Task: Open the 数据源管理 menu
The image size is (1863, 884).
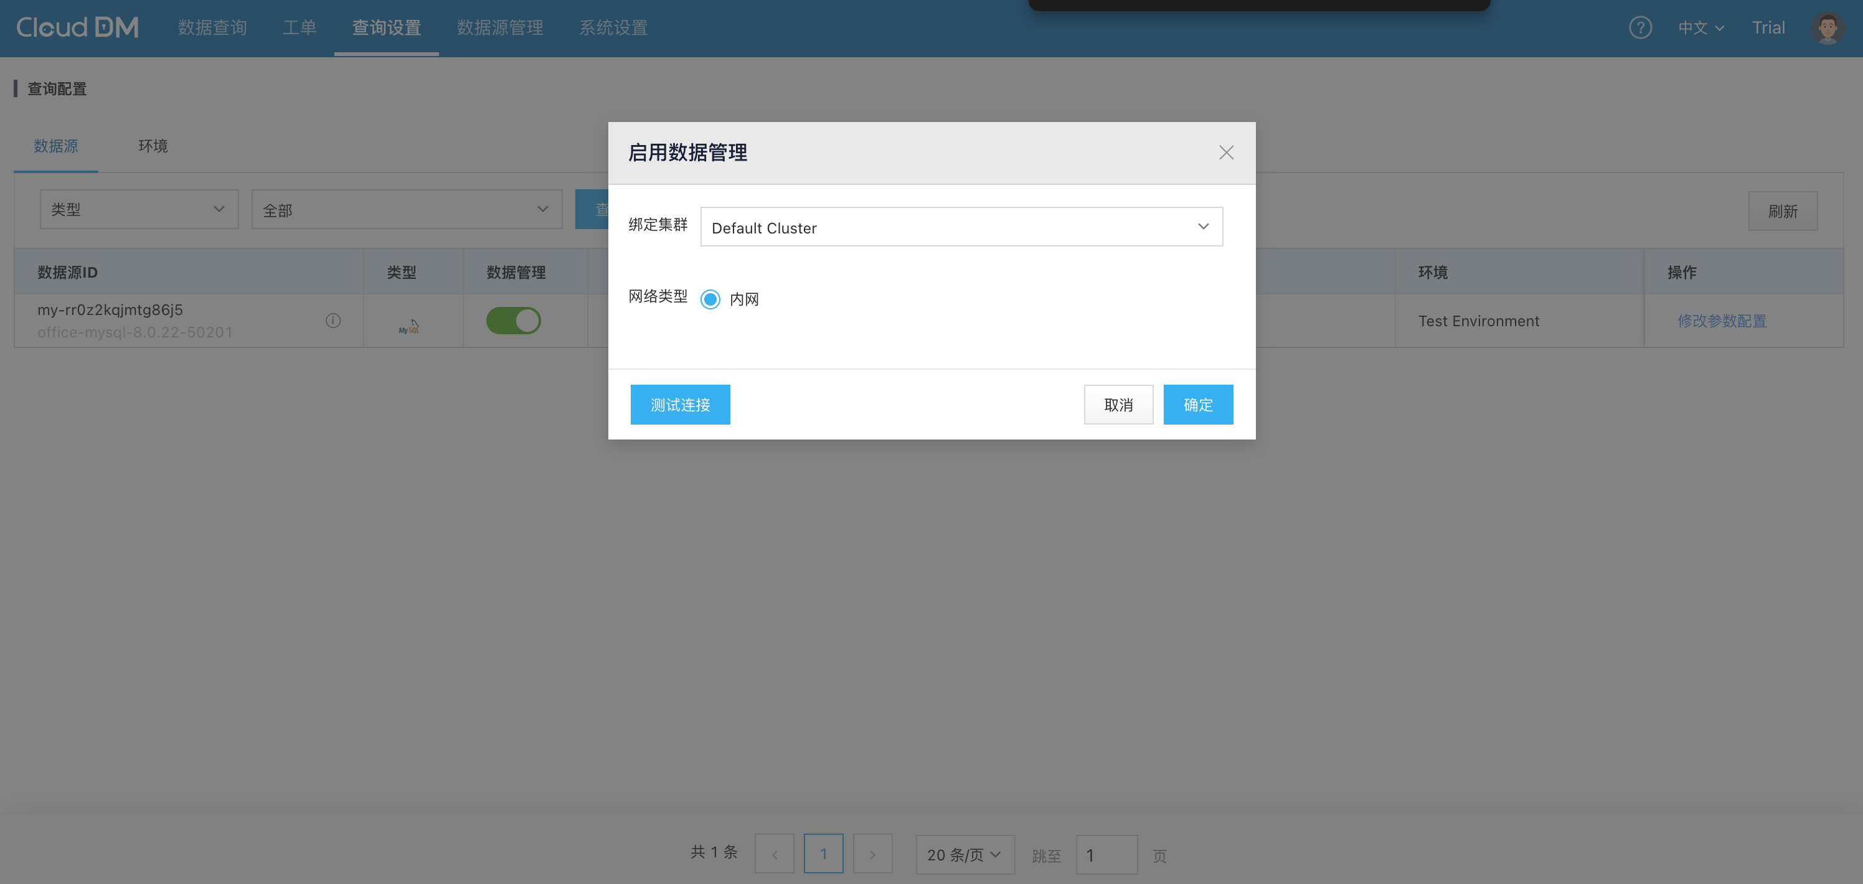Action: [500, 27]
